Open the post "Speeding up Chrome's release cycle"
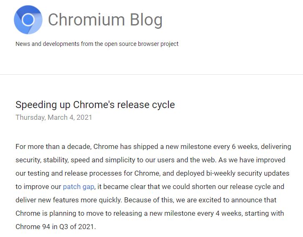This screenshot has height=237, width=303. (95, 104)
